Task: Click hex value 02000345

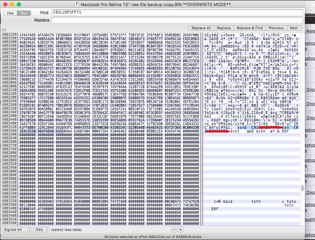Action: click(x=28, y=209)
